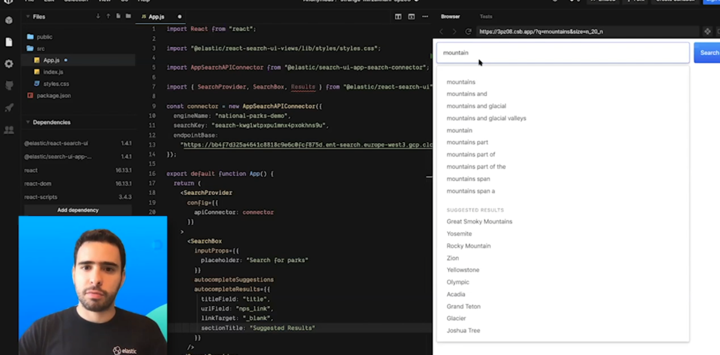The height and width of the screenshot is (355, 720).
Task: Click the new file icon in Files header
Action: [118, 16]
